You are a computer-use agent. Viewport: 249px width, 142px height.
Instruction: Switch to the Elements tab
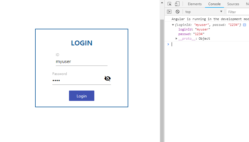195,4
